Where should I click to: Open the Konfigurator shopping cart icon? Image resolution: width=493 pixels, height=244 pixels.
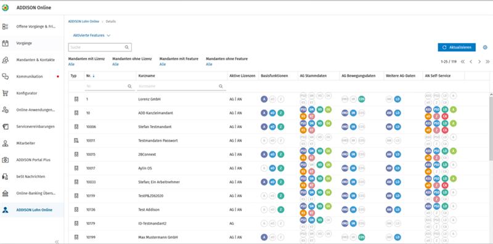click(5, 93)
